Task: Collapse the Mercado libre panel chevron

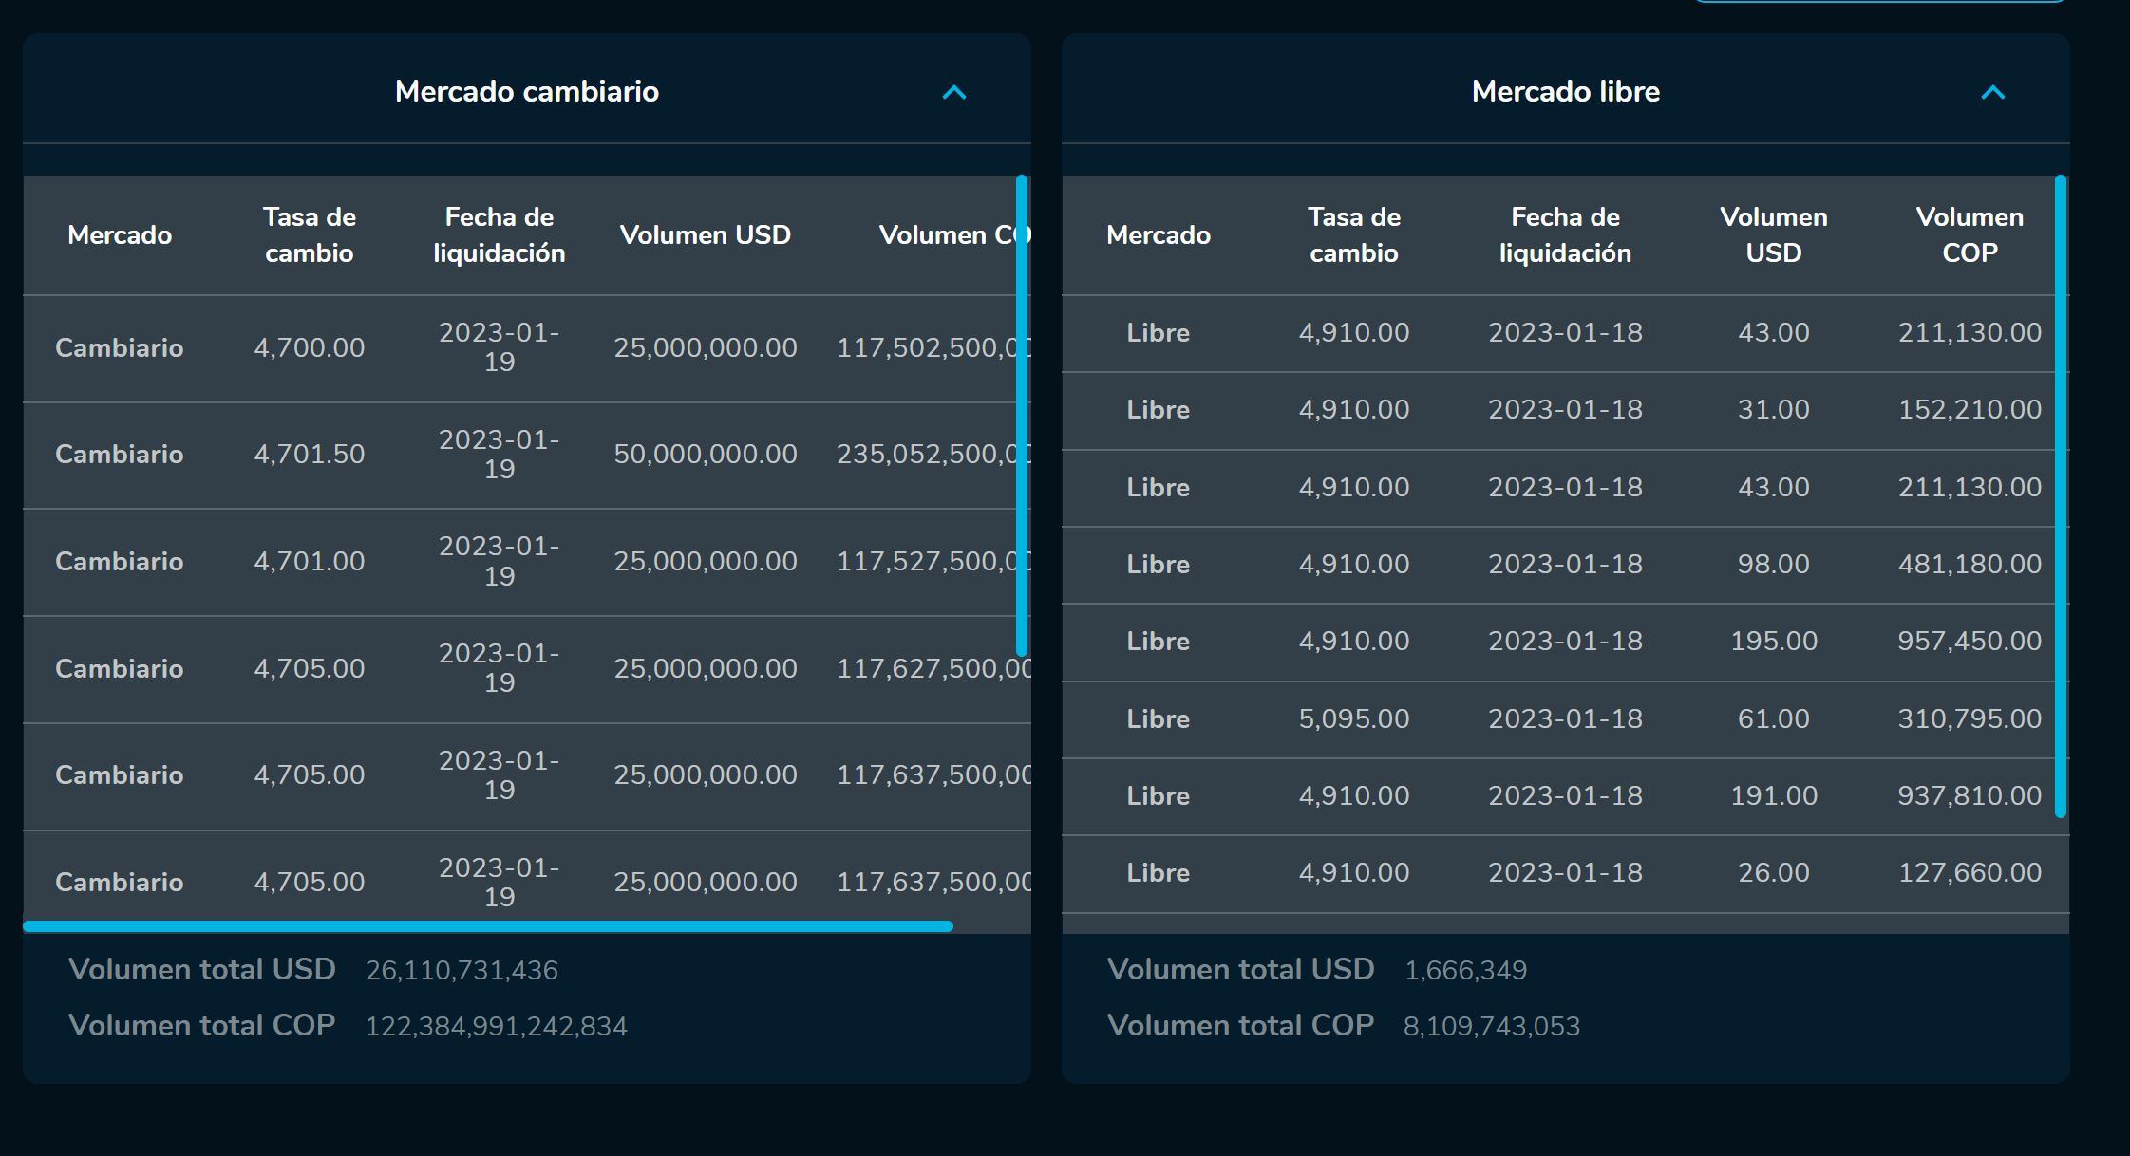Action: 1992,92
